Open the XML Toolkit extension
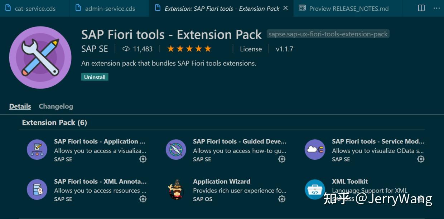The height and width of the screenshot is (219, 444). [350, 181]
